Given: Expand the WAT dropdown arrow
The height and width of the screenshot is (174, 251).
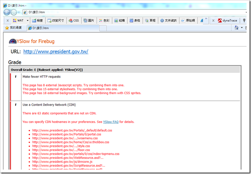Looking at the screenshot, I should [28, 21].
